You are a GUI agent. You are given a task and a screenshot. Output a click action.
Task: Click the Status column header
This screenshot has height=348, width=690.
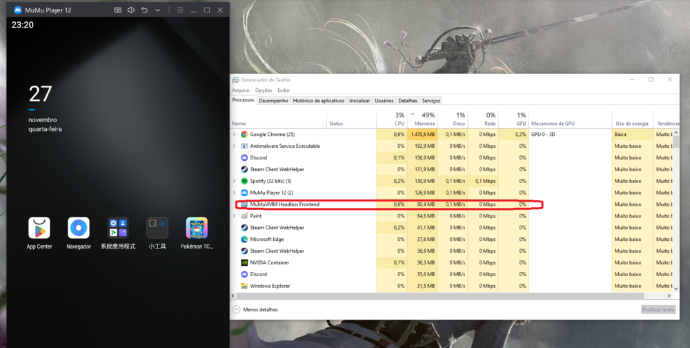coord(352,119)
